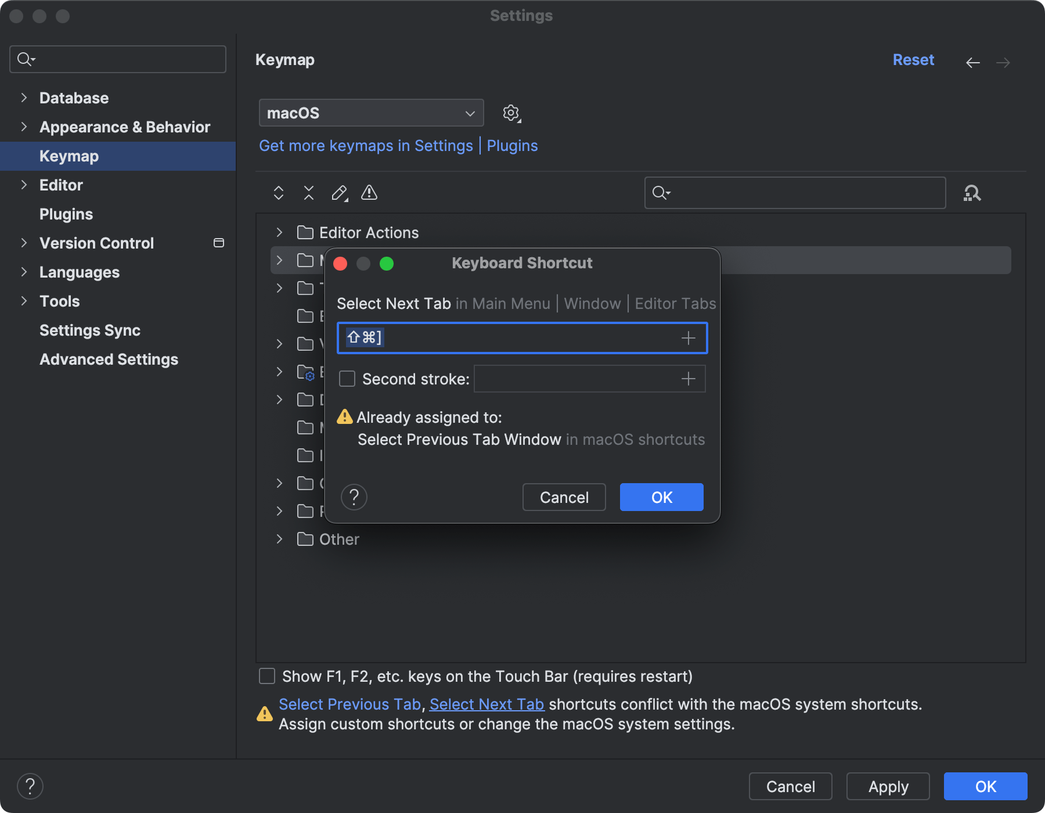The height and width of the screenshot is (813, 1045).
Task: Add shortcut via plus icon in dialog
Action: tap(688, 337)
